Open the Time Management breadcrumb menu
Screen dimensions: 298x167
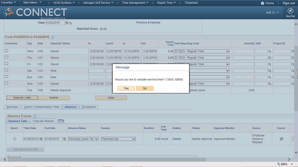pos(135,3)
